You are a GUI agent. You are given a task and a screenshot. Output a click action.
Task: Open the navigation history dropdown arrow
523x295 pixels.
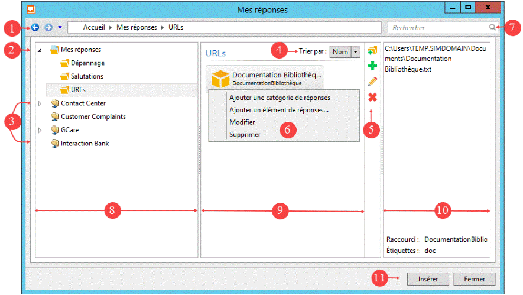60,27
